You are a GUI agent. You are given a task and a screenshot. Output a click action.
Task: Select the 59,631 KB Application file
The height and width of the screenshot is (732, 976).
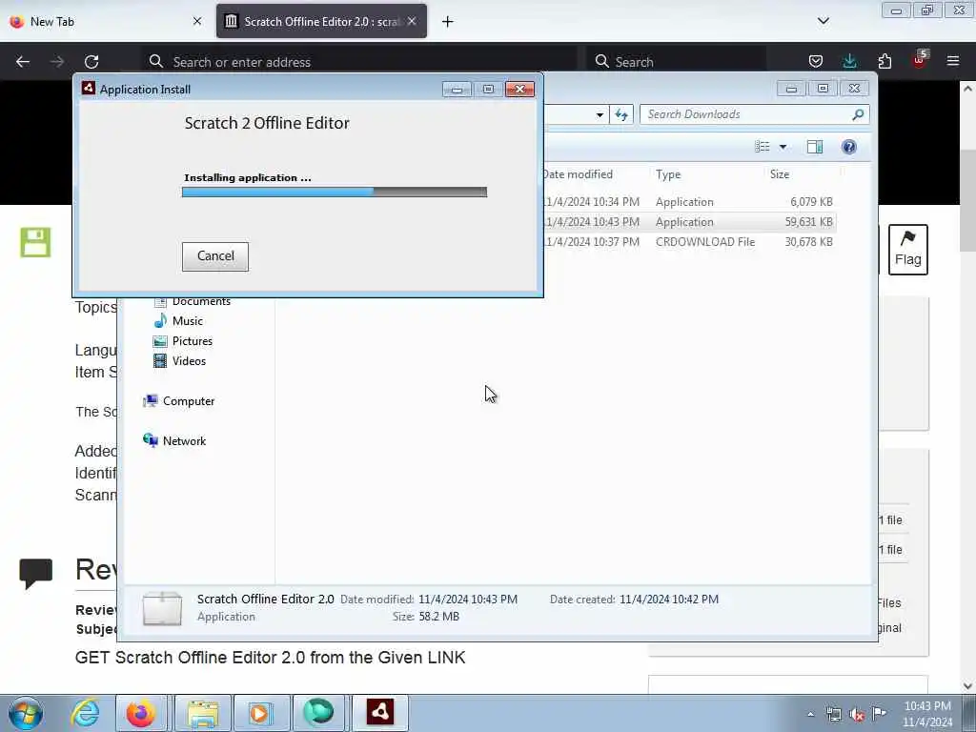point(688,221)
